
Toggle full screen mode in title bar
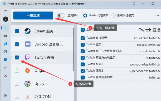[134, 4]
